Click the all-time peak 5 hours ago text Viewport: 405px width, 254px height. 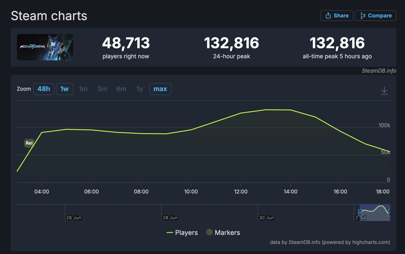(x=337, y=56)
